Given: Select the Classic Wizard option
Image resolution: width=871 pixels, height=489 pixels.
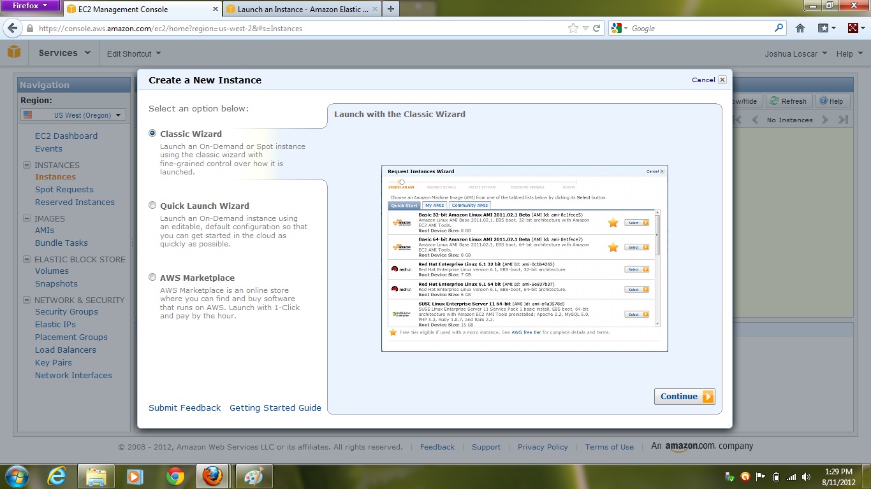Looking at the screenshot, I should tap(152, 133).
